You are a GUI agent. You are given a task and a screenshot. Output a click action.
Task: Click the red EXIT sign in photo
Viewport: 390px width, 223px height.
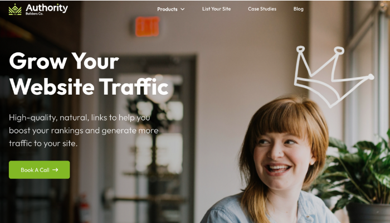coord(147,26)
